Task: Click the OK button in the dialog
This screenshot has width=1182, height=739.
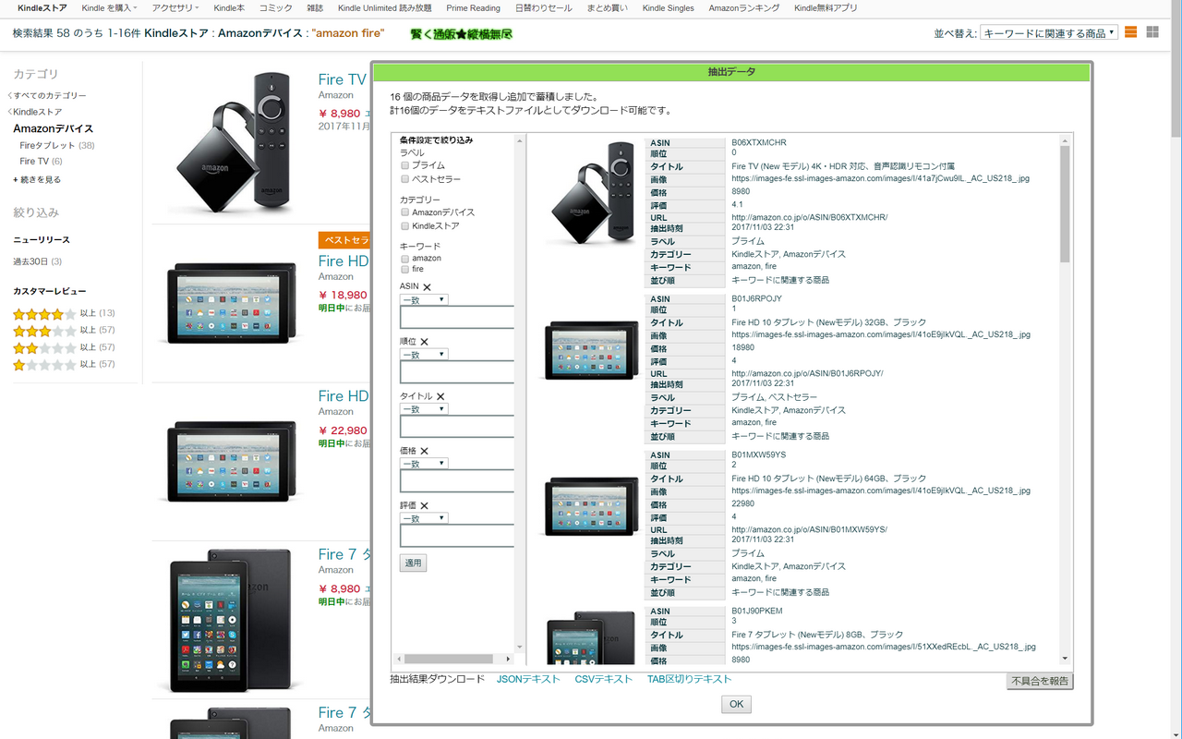Action: [736, 704]
